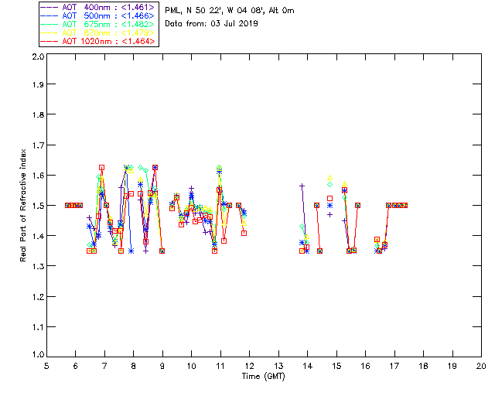Click y-axis tick label 1.6
Screen dimensions: 495x396
coord(38,176)
